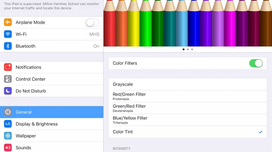
Task: Turn off the Color Filters switch
Action: (256, 63)
